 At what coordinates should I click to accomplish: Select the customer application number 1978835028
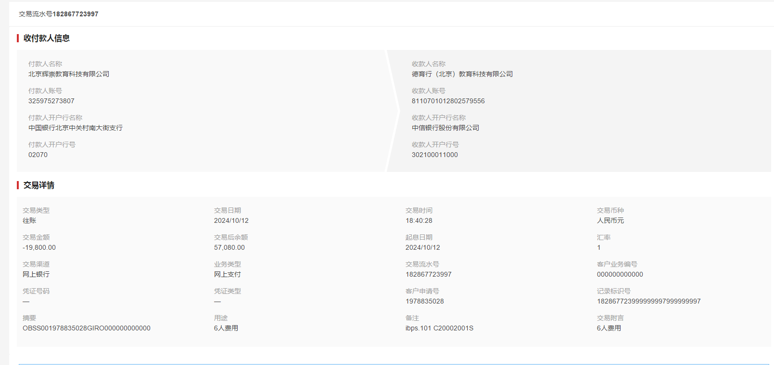[x=425, y=301]
